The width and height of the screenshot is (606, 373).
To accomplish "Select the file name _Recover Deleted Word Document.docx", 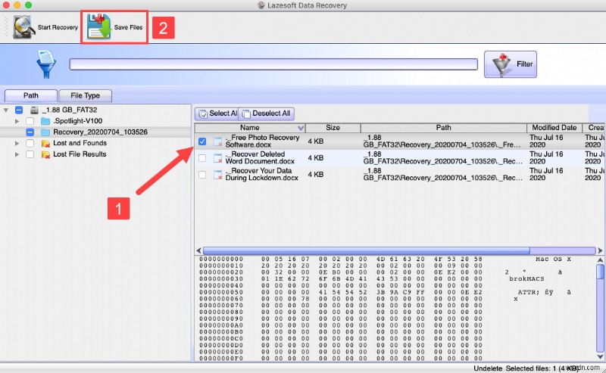I will [x=260, y=157].
